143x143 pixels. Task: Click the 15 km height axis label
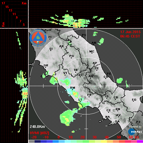[x=7, y=7]
